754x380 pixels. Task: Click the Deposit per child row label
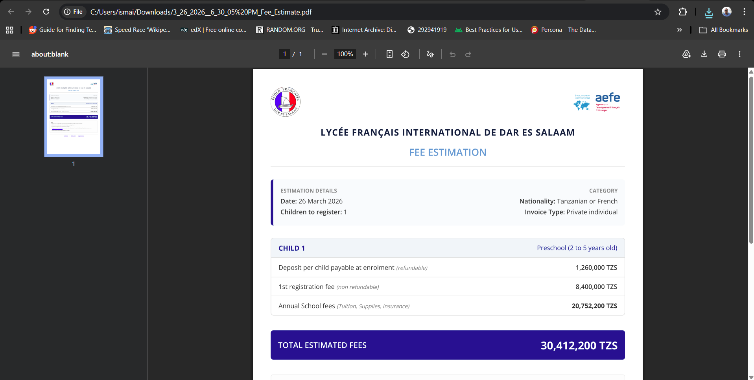(353, 268)
